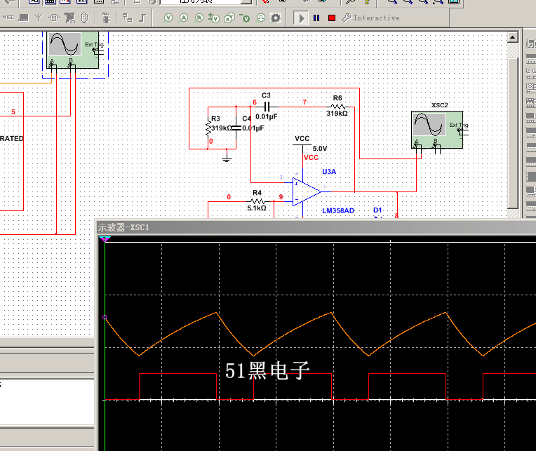Screen dimensions: 536x451
Task: Click net label 9 near R4
Action: tap(281, 197)
